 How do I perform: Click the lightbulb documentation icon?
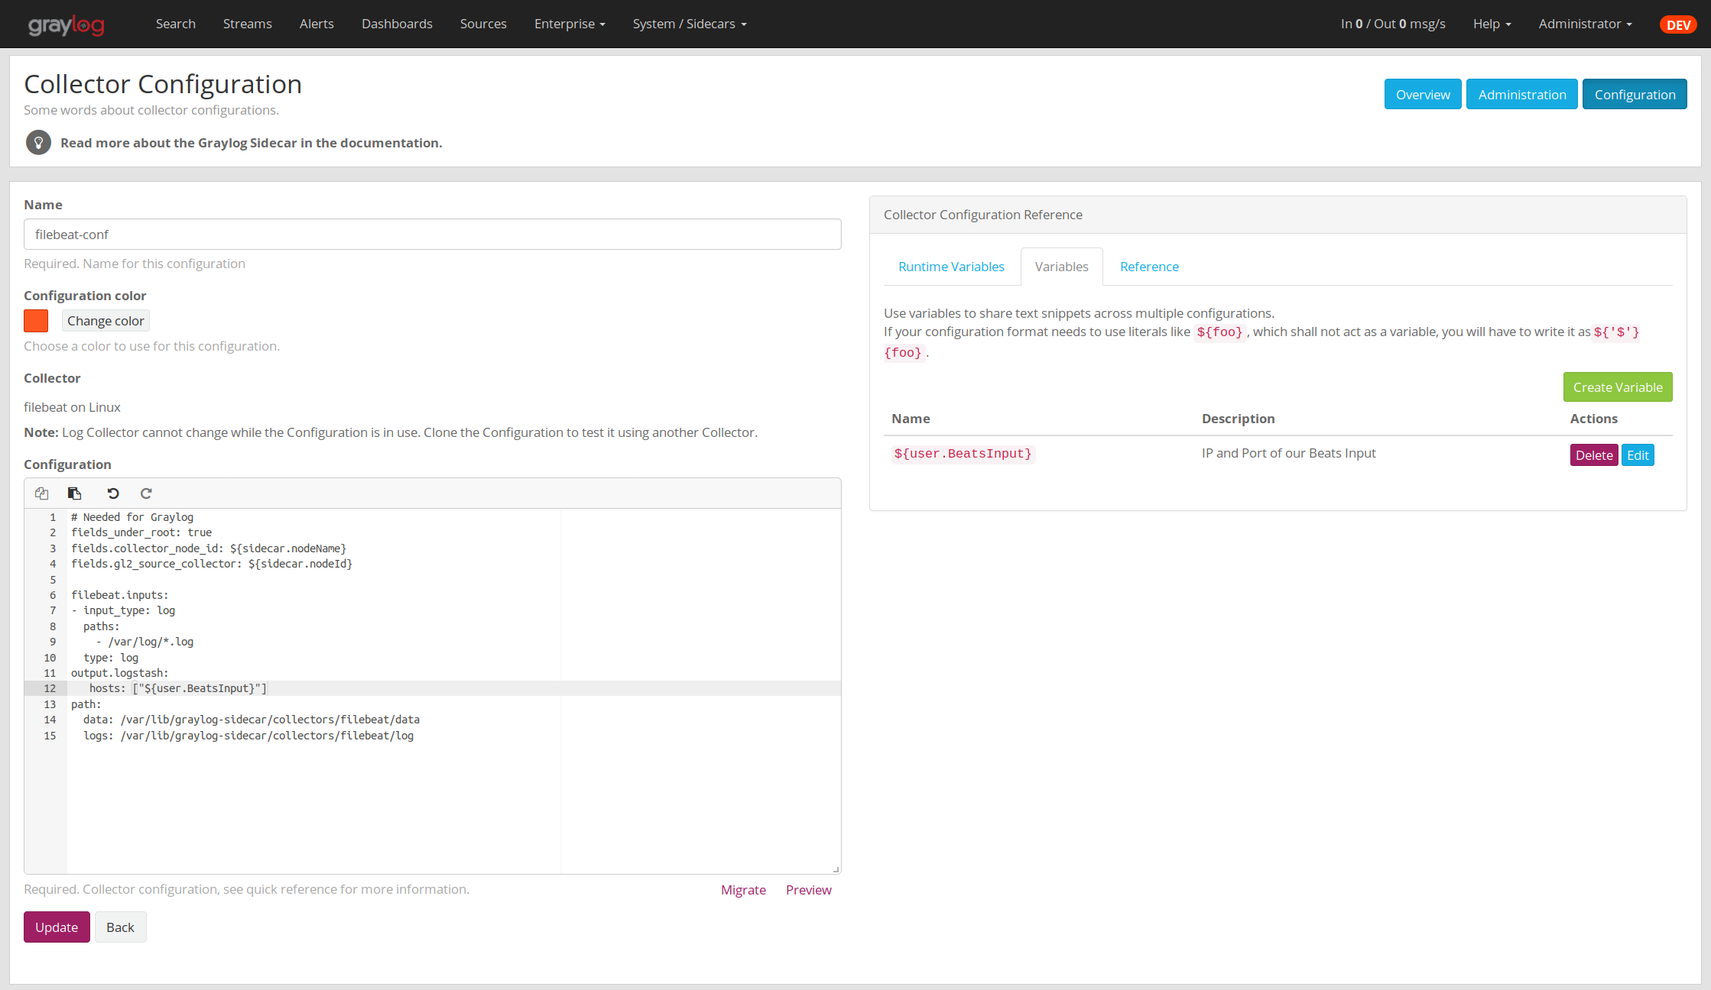pyautogui.click(x=38, y=143)
